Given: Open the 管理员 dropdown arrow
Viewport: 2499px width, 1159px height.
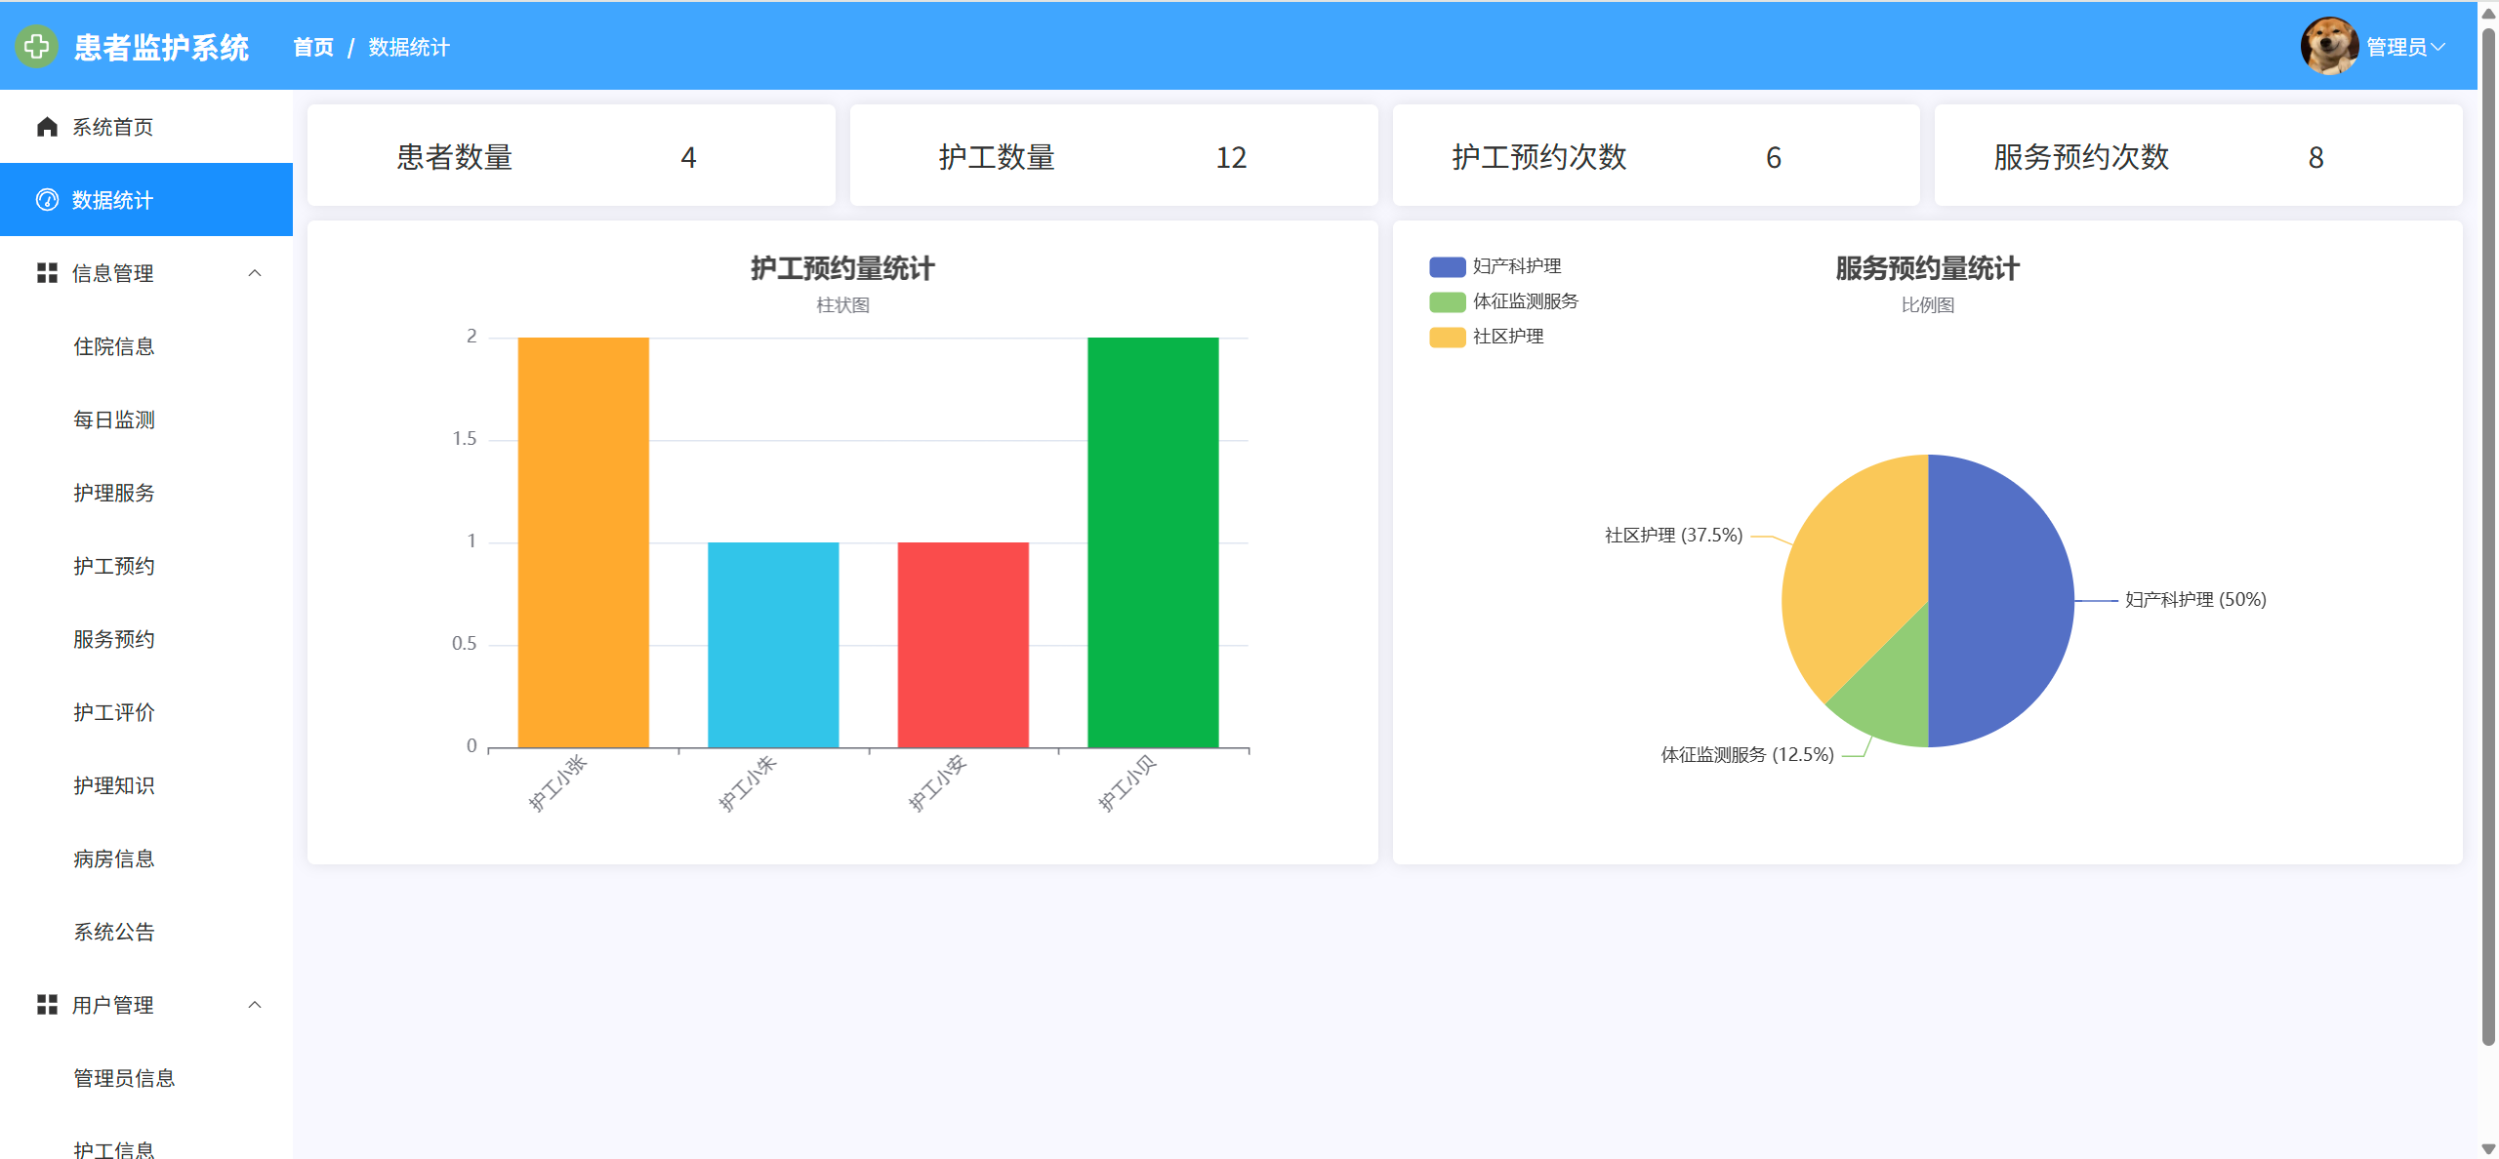Looking at the screenshot, I should click(x=2439, y=47).
